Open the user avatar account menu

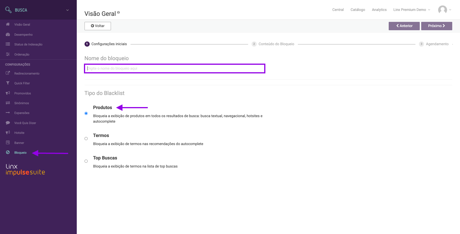(444, 10)
